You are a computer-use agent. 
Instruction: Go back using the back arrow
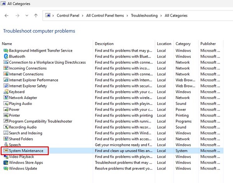[7, 16]
